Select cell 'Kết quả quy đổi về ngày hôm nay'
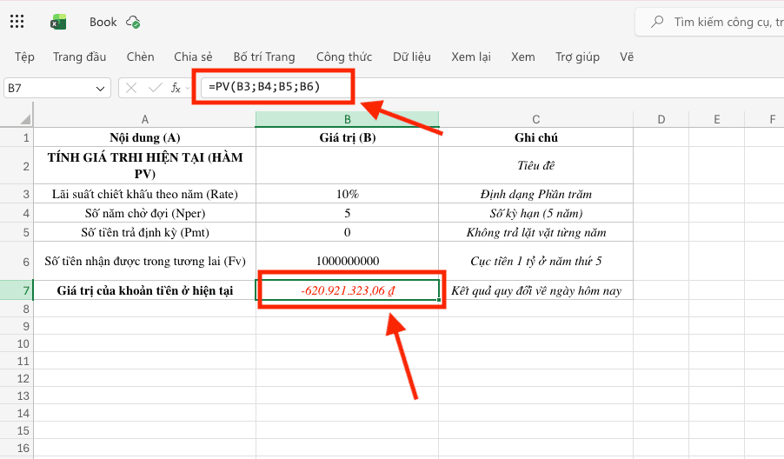This screenshot has width=784, height=459. tap(535, 290)
